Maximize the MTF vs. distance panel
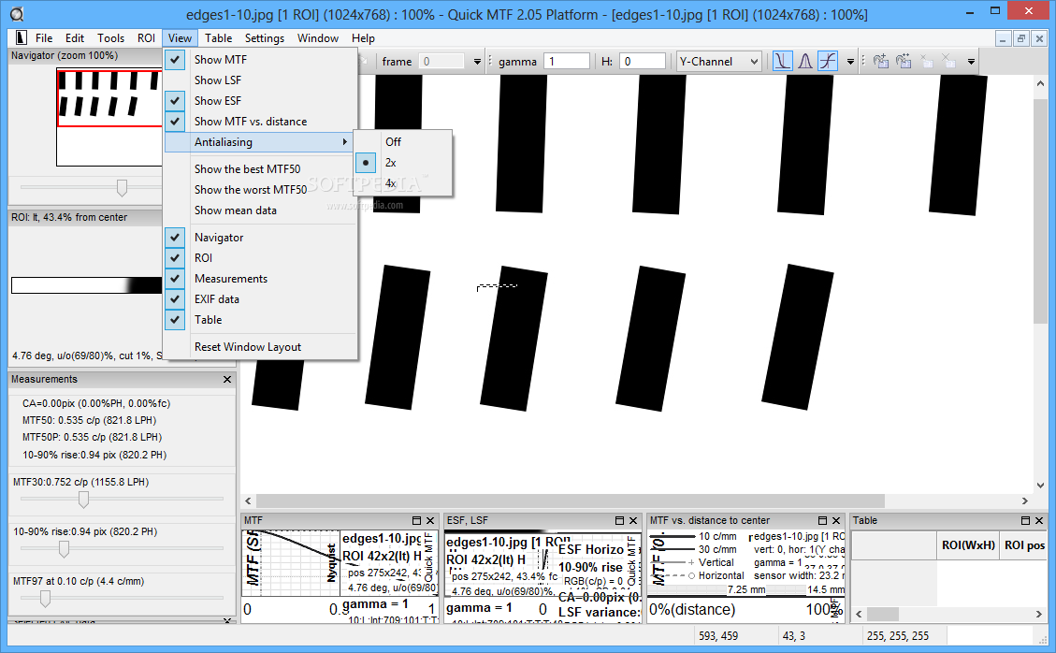 pos(822,520)
